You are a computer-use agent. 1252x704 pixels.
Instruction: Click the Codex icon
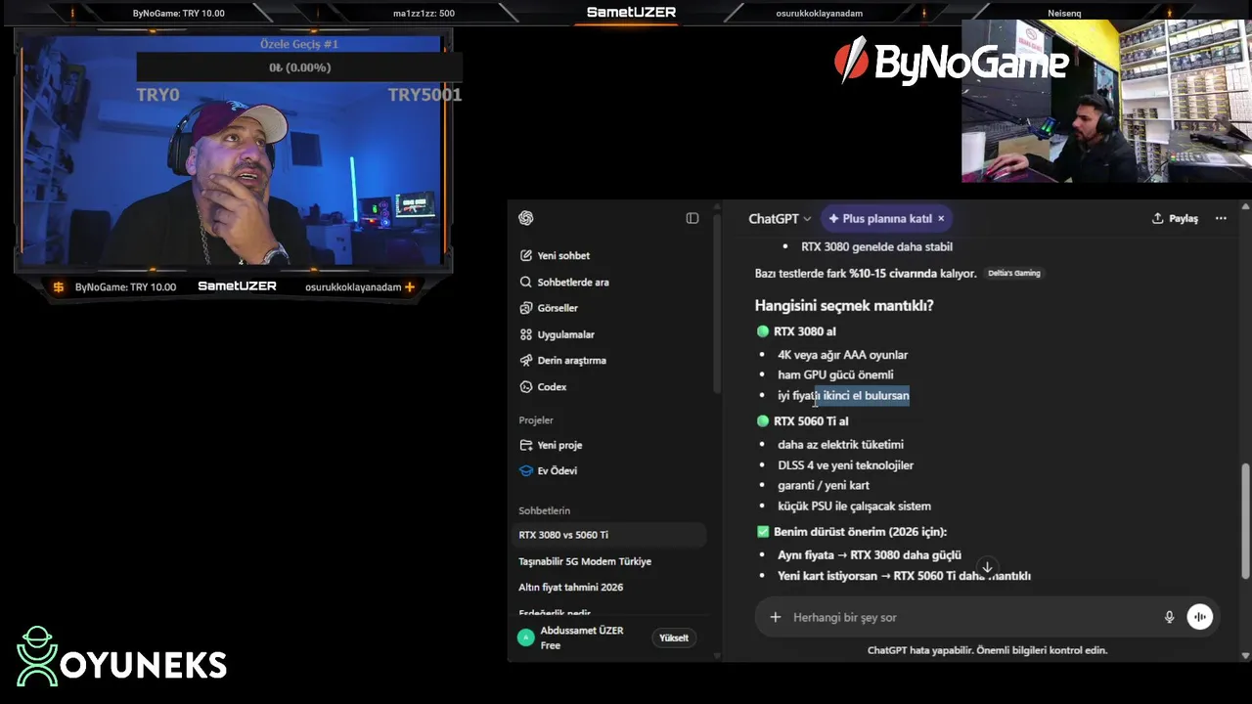click(x=526, y=386)
